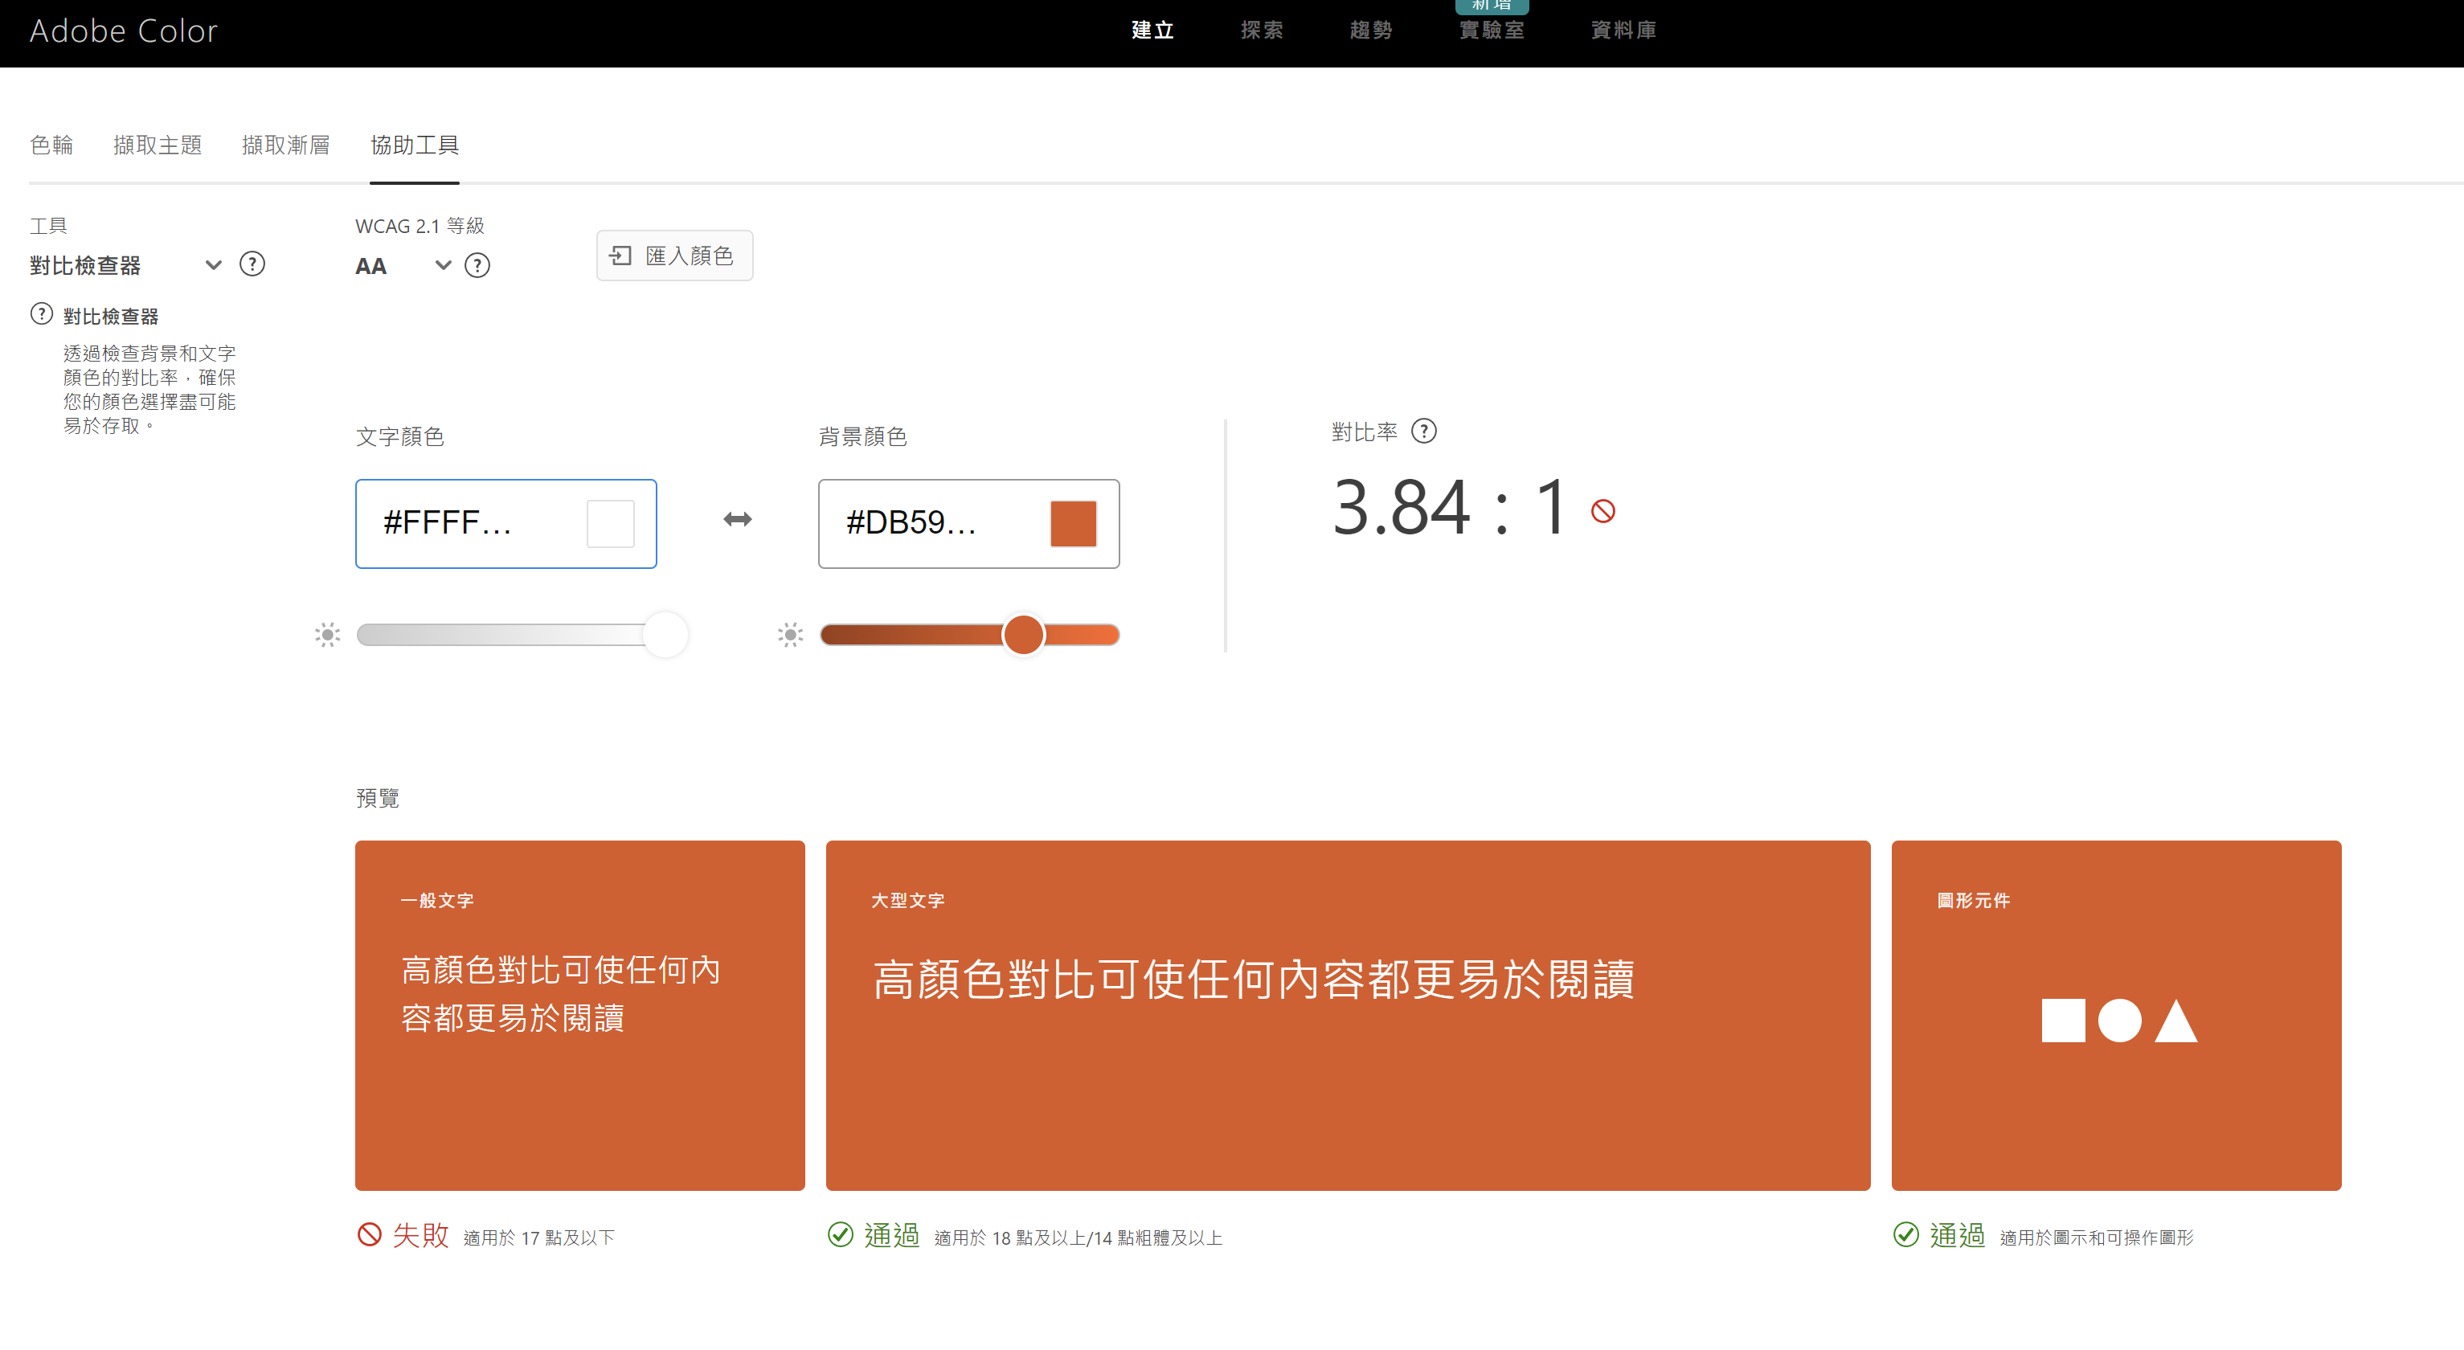Click the red fail icon beside contrast ratio
The height and width of the screenshot is (1350, 2464).
coord(1602,512)
